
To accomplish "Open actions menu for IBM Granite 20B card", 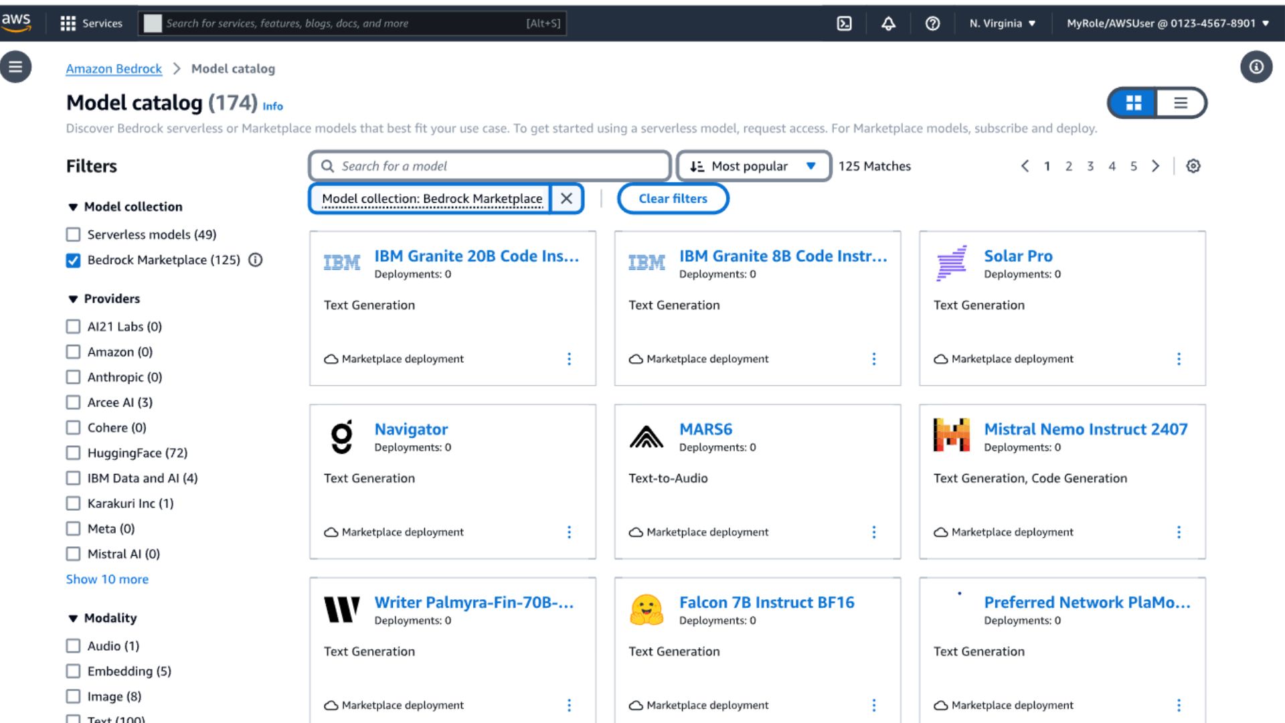I will tap(570, 359).
